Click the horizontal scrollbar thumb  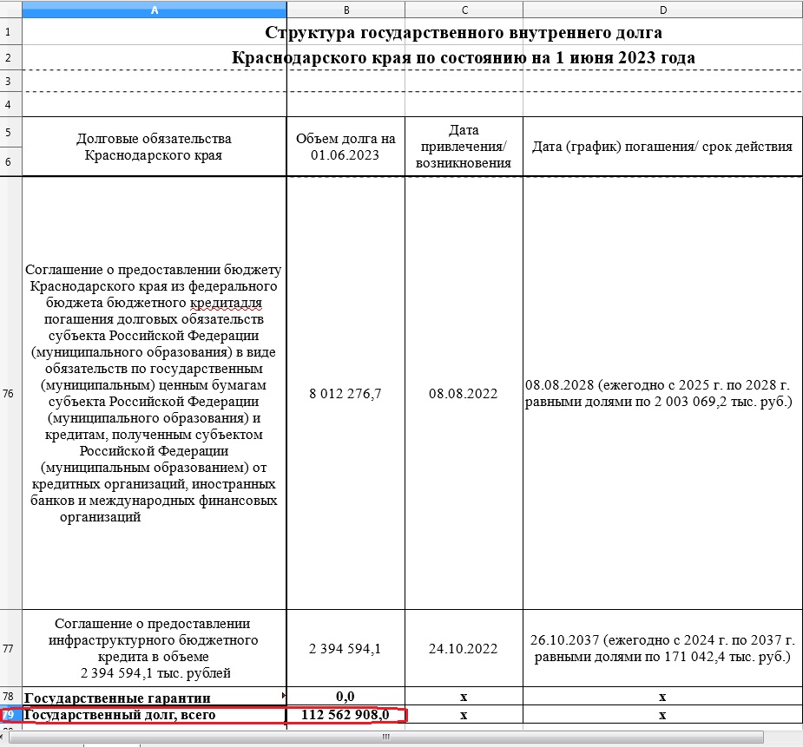coord(386,737)
